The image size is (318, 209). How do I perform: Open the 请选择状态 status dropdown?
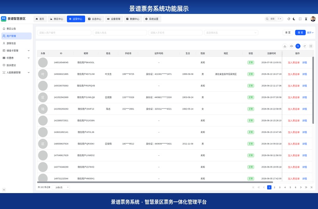pyautogui.click(x=231, y=33)
